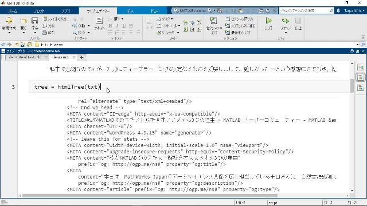The image size is (367, 206).
Task: Toggle left text alignment
Action: 124,33
